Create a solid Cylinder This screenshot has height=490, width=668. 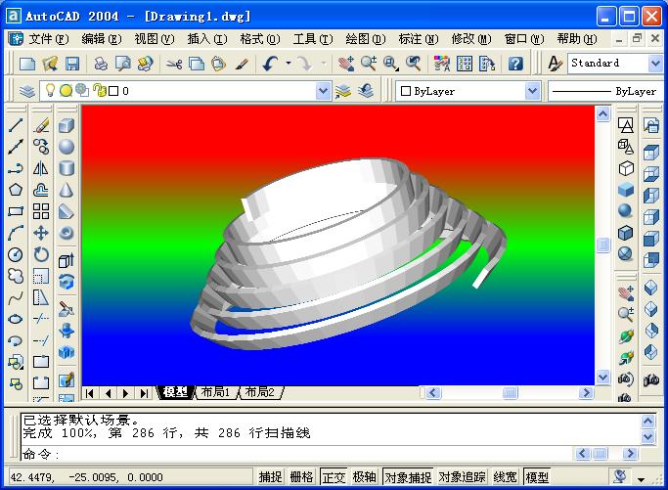[x=67, y=168]
